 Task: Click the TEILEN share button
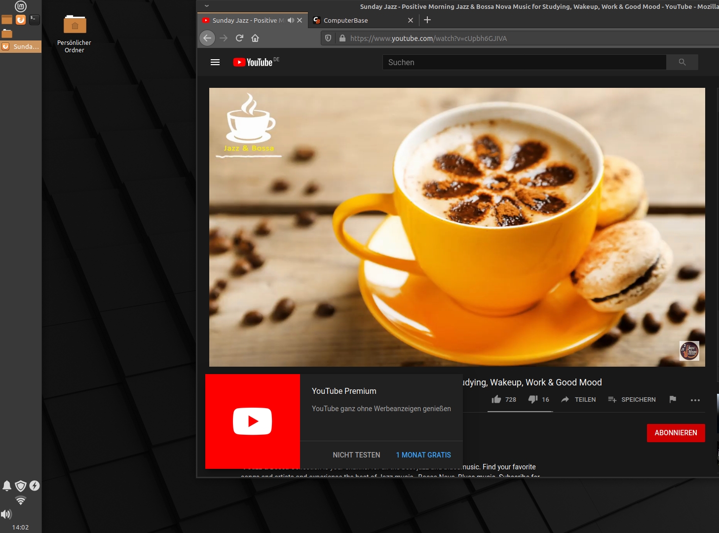(x=578, y=399)
